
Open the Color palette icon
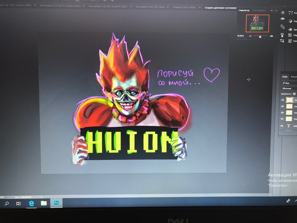[290, 29]
